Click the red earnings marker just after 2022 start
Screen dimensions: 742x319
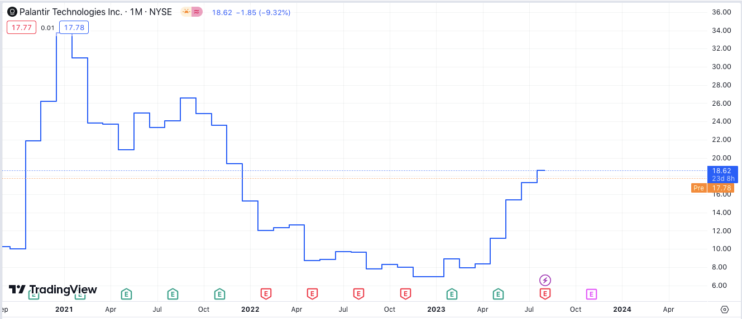click(266, 293)
